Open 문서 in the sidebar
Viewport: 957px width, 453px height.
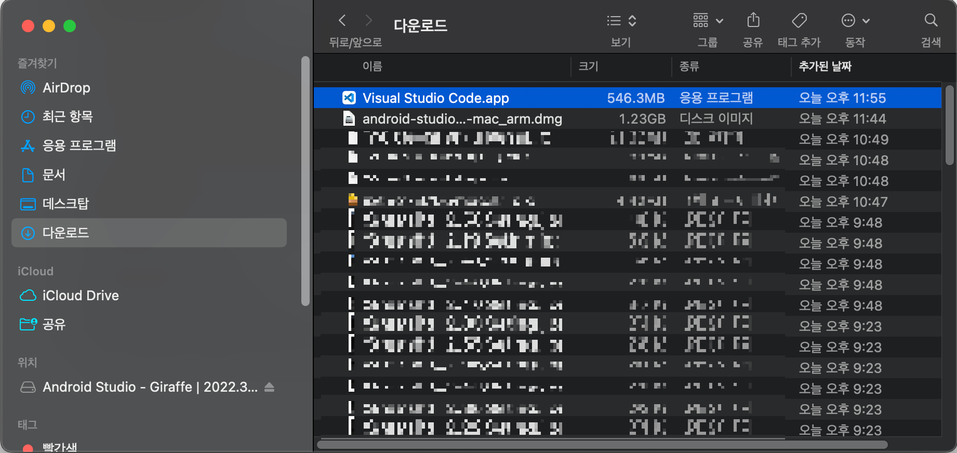(149, 175)
